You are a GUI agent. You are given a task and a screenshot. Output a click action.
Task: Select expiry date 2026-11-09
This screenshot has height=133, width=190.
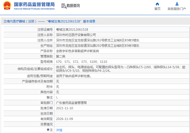click(65, 119)
